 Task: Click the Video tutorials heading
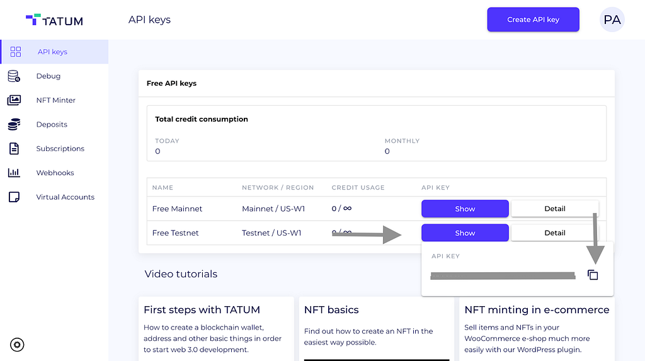[x=181, y=274]
